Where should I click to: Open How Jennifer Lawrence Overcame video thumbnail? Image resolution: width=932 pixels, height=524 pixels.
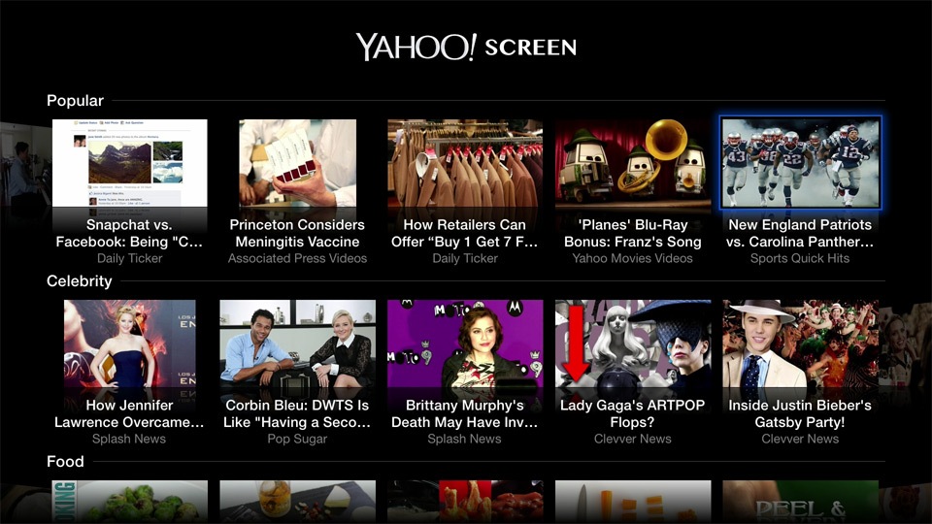point(129,344)
